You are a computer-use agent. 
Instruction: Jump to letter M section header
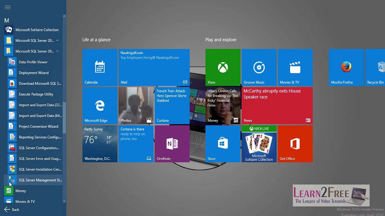coord(7,20)
